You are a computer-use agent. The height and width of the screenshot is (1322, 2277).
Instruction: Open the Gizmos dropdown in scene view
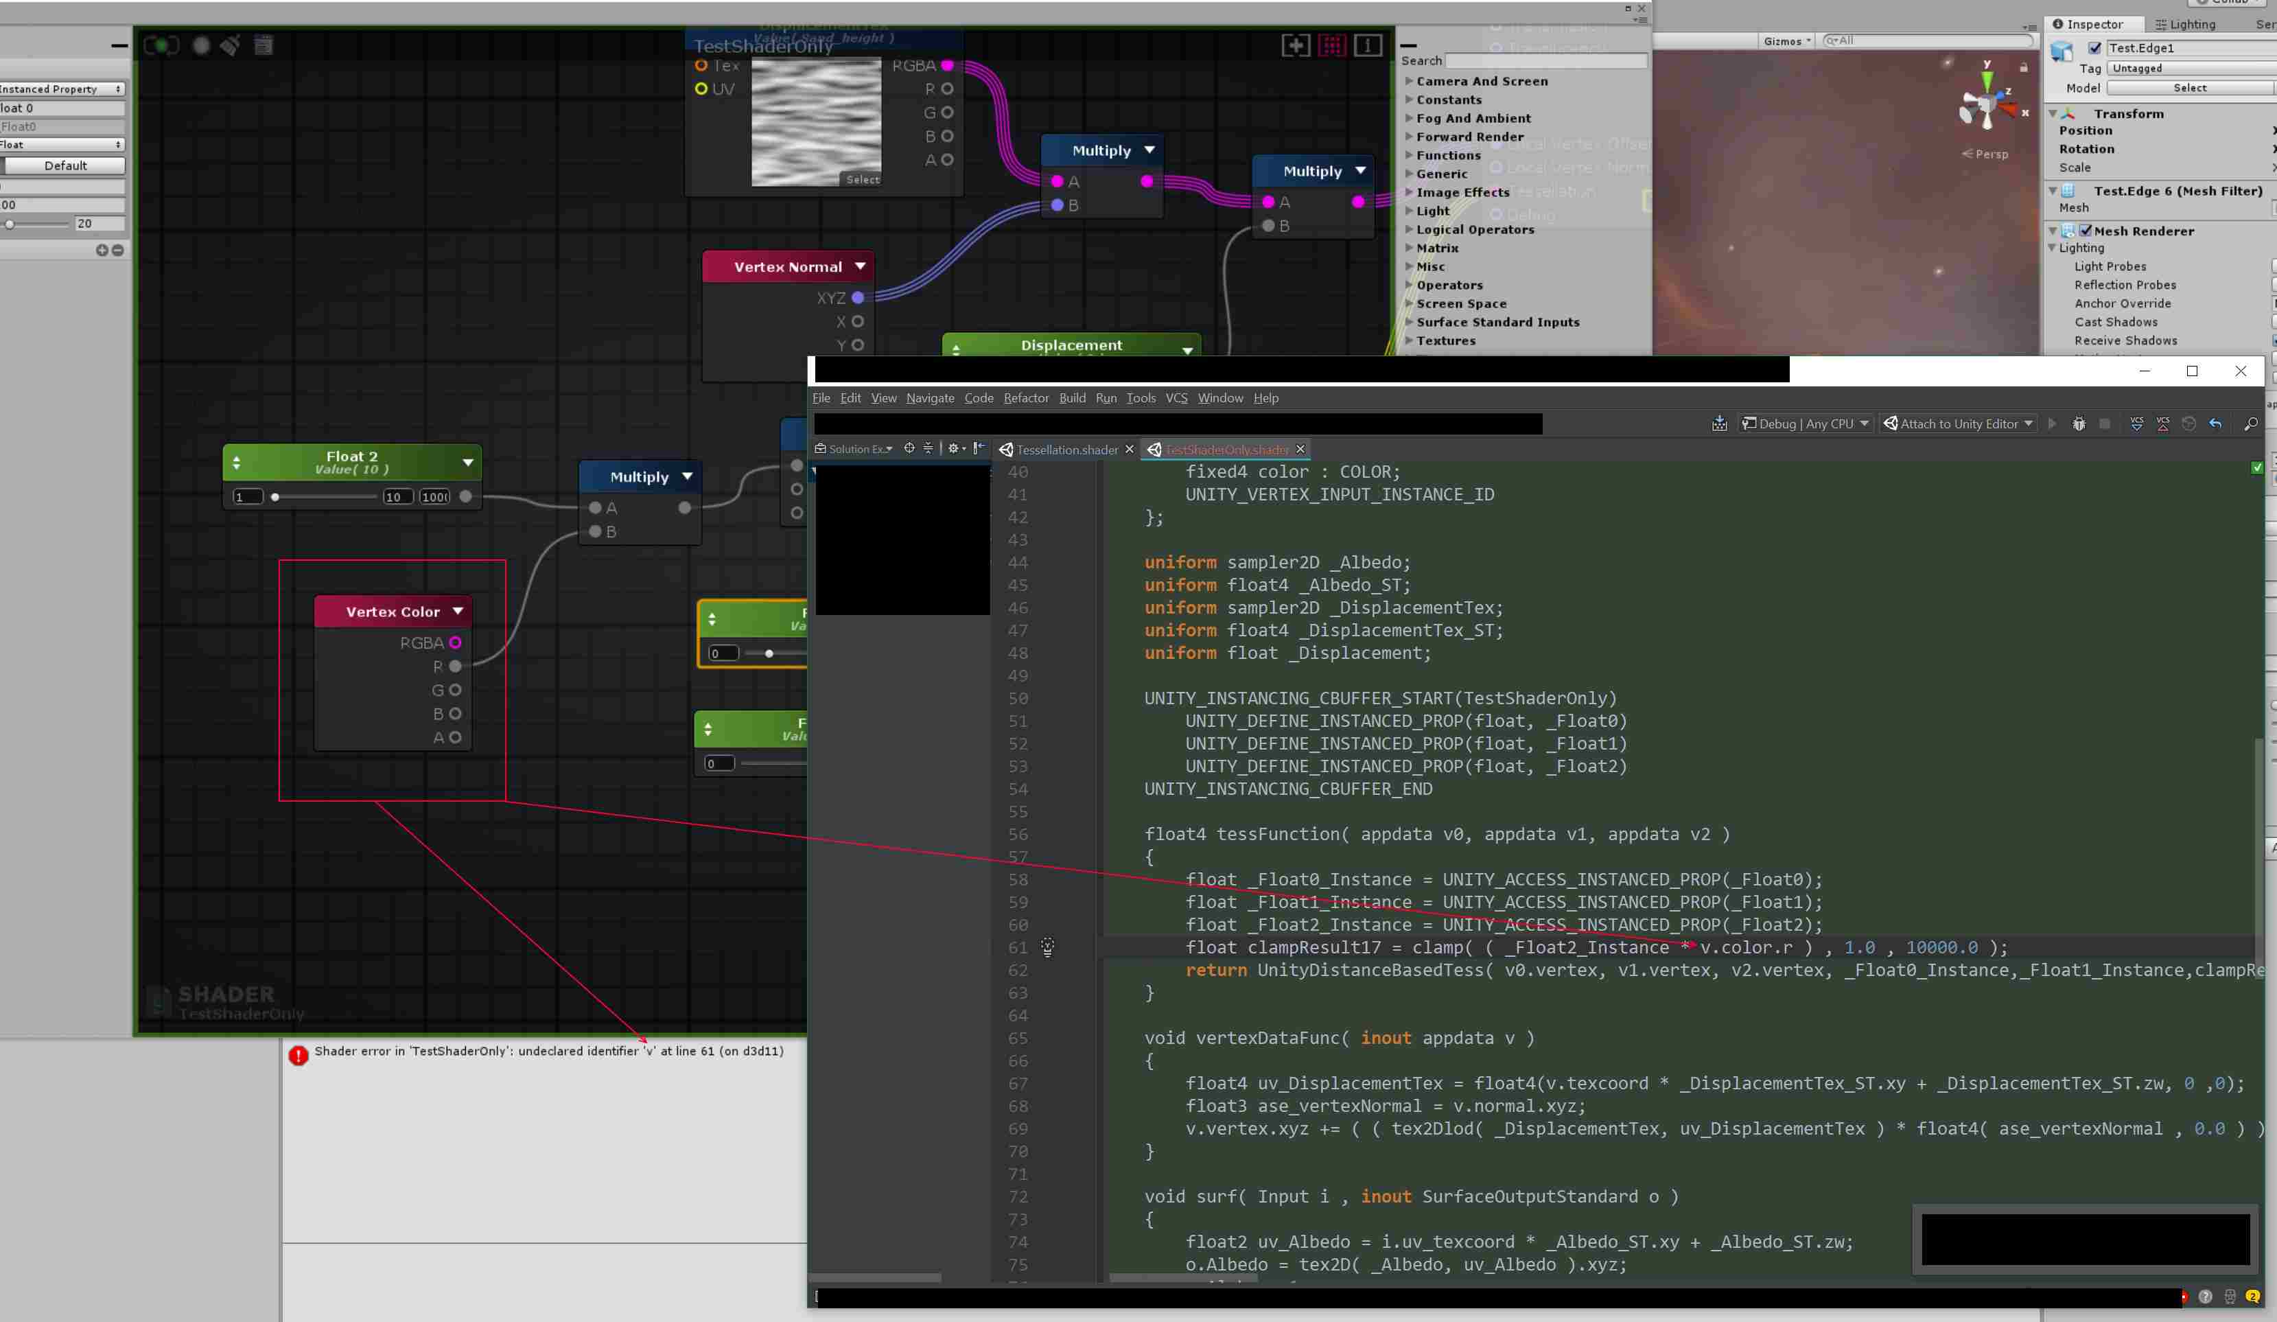(x=1787, y=40)
